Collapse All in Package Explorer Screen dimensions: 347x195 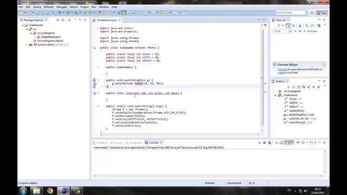[x=58, y=20]
